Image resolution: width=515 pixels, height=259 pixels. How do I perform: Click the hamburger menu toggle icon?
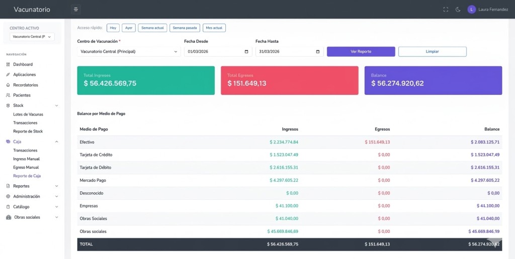click(x=75, y=9)
